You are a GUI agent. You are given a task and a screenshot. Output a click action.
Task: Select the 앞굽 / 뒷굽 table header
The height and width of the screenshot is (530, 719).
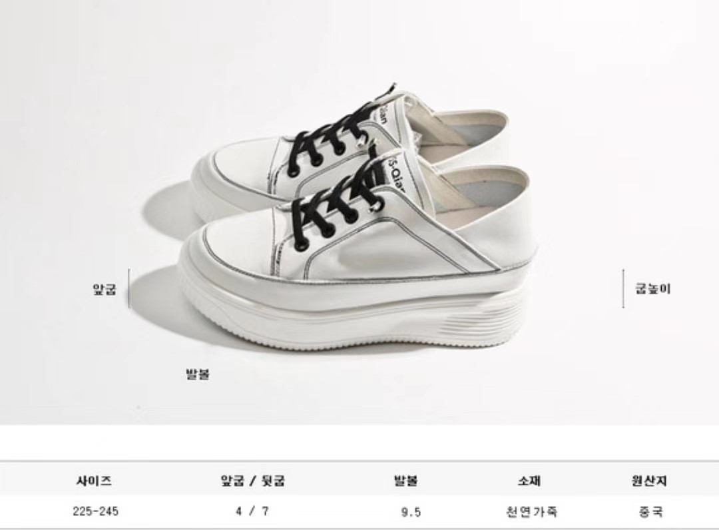tap(253, 481)
